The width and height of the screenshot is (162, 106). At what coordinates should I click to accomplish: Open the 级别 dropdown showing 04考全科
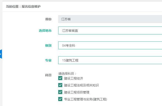(x=110, y=45)
